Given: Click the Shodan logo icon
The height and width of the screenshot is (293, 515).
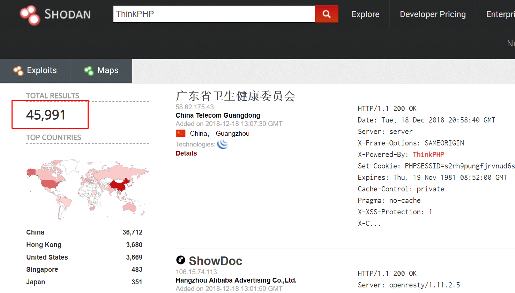Looking at the screenshot, I should tap(30, 15).
